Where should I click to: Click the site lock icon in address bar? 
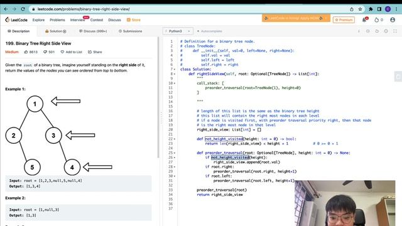[x=33, y=9]
